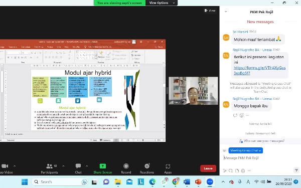
Task: Click the Message PKM Pak Rojil input field
Action: 259,158
